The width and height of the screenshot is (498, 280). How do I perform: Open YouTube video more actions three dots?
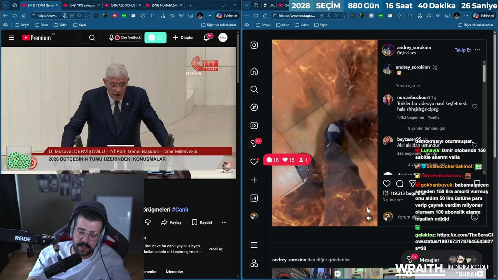click(224, 222)
